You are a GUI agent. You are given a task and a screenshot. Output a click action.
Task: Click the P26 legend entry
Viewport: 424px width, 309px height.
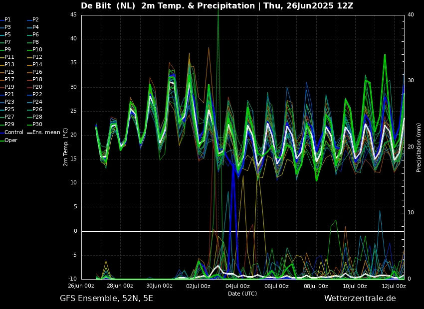point(35,109)
